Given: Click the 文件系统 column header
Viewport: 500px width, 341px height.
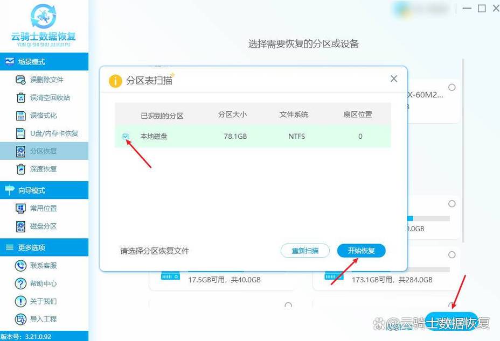Looking at the screenshot, I should click(x=294, y=115).
